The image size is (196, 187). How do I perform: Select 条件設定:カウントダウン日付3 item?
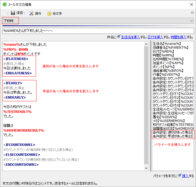[x=173, y=86]
